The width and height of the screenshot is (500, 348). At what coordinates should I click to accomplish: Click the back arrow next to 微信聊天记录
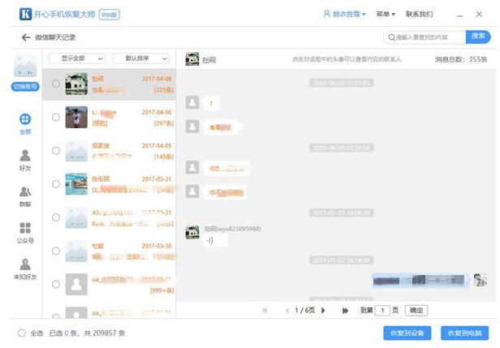pyautogui.click(x=26, y=37)
